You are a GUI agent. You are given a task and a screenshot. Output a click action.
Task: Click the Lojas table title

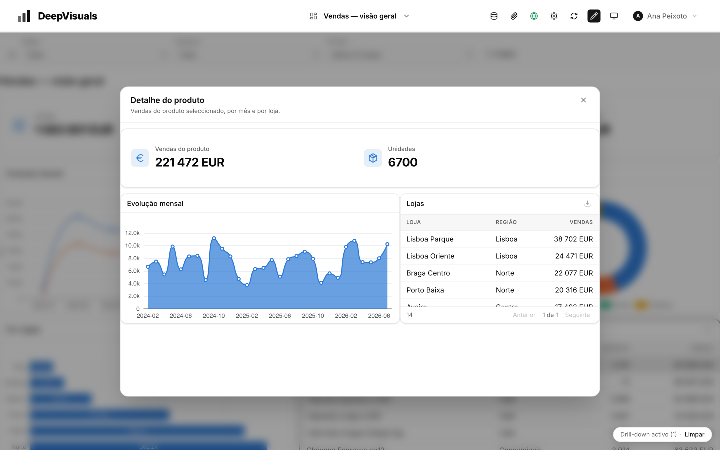pos(415,203)
